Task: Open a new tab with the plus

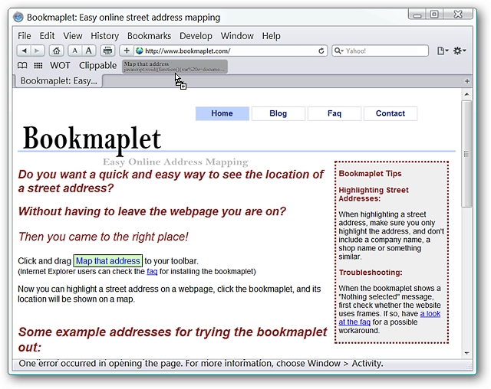Action: 467,81
